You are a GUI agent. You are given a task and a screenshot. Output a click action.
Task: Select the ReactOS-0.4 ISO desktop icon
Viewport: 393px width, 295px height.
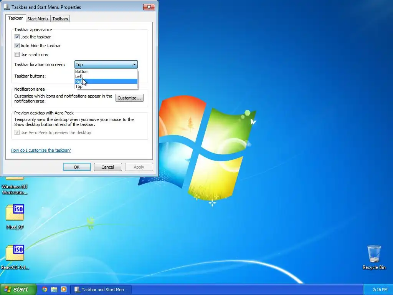pyautogui.click(x=15, y=257)
